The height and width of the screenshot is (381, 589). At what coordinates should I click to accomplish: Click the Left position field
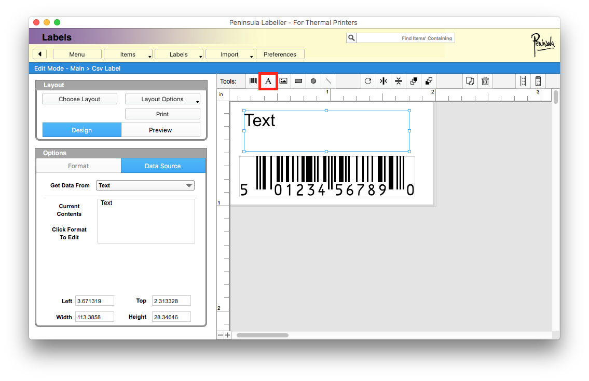click(94, 301)
